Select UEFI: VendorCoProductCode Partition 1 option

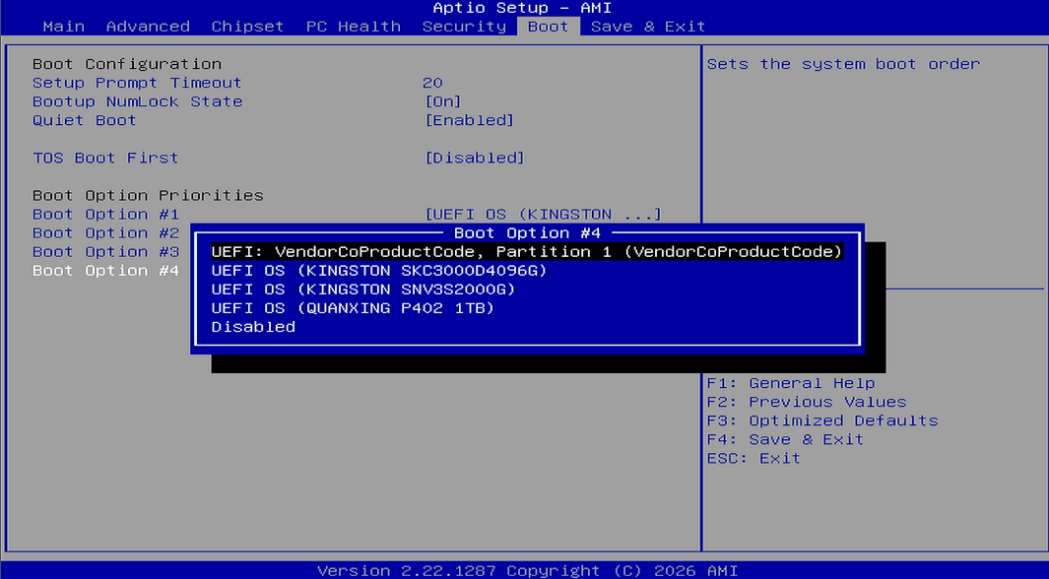point(527,252)
